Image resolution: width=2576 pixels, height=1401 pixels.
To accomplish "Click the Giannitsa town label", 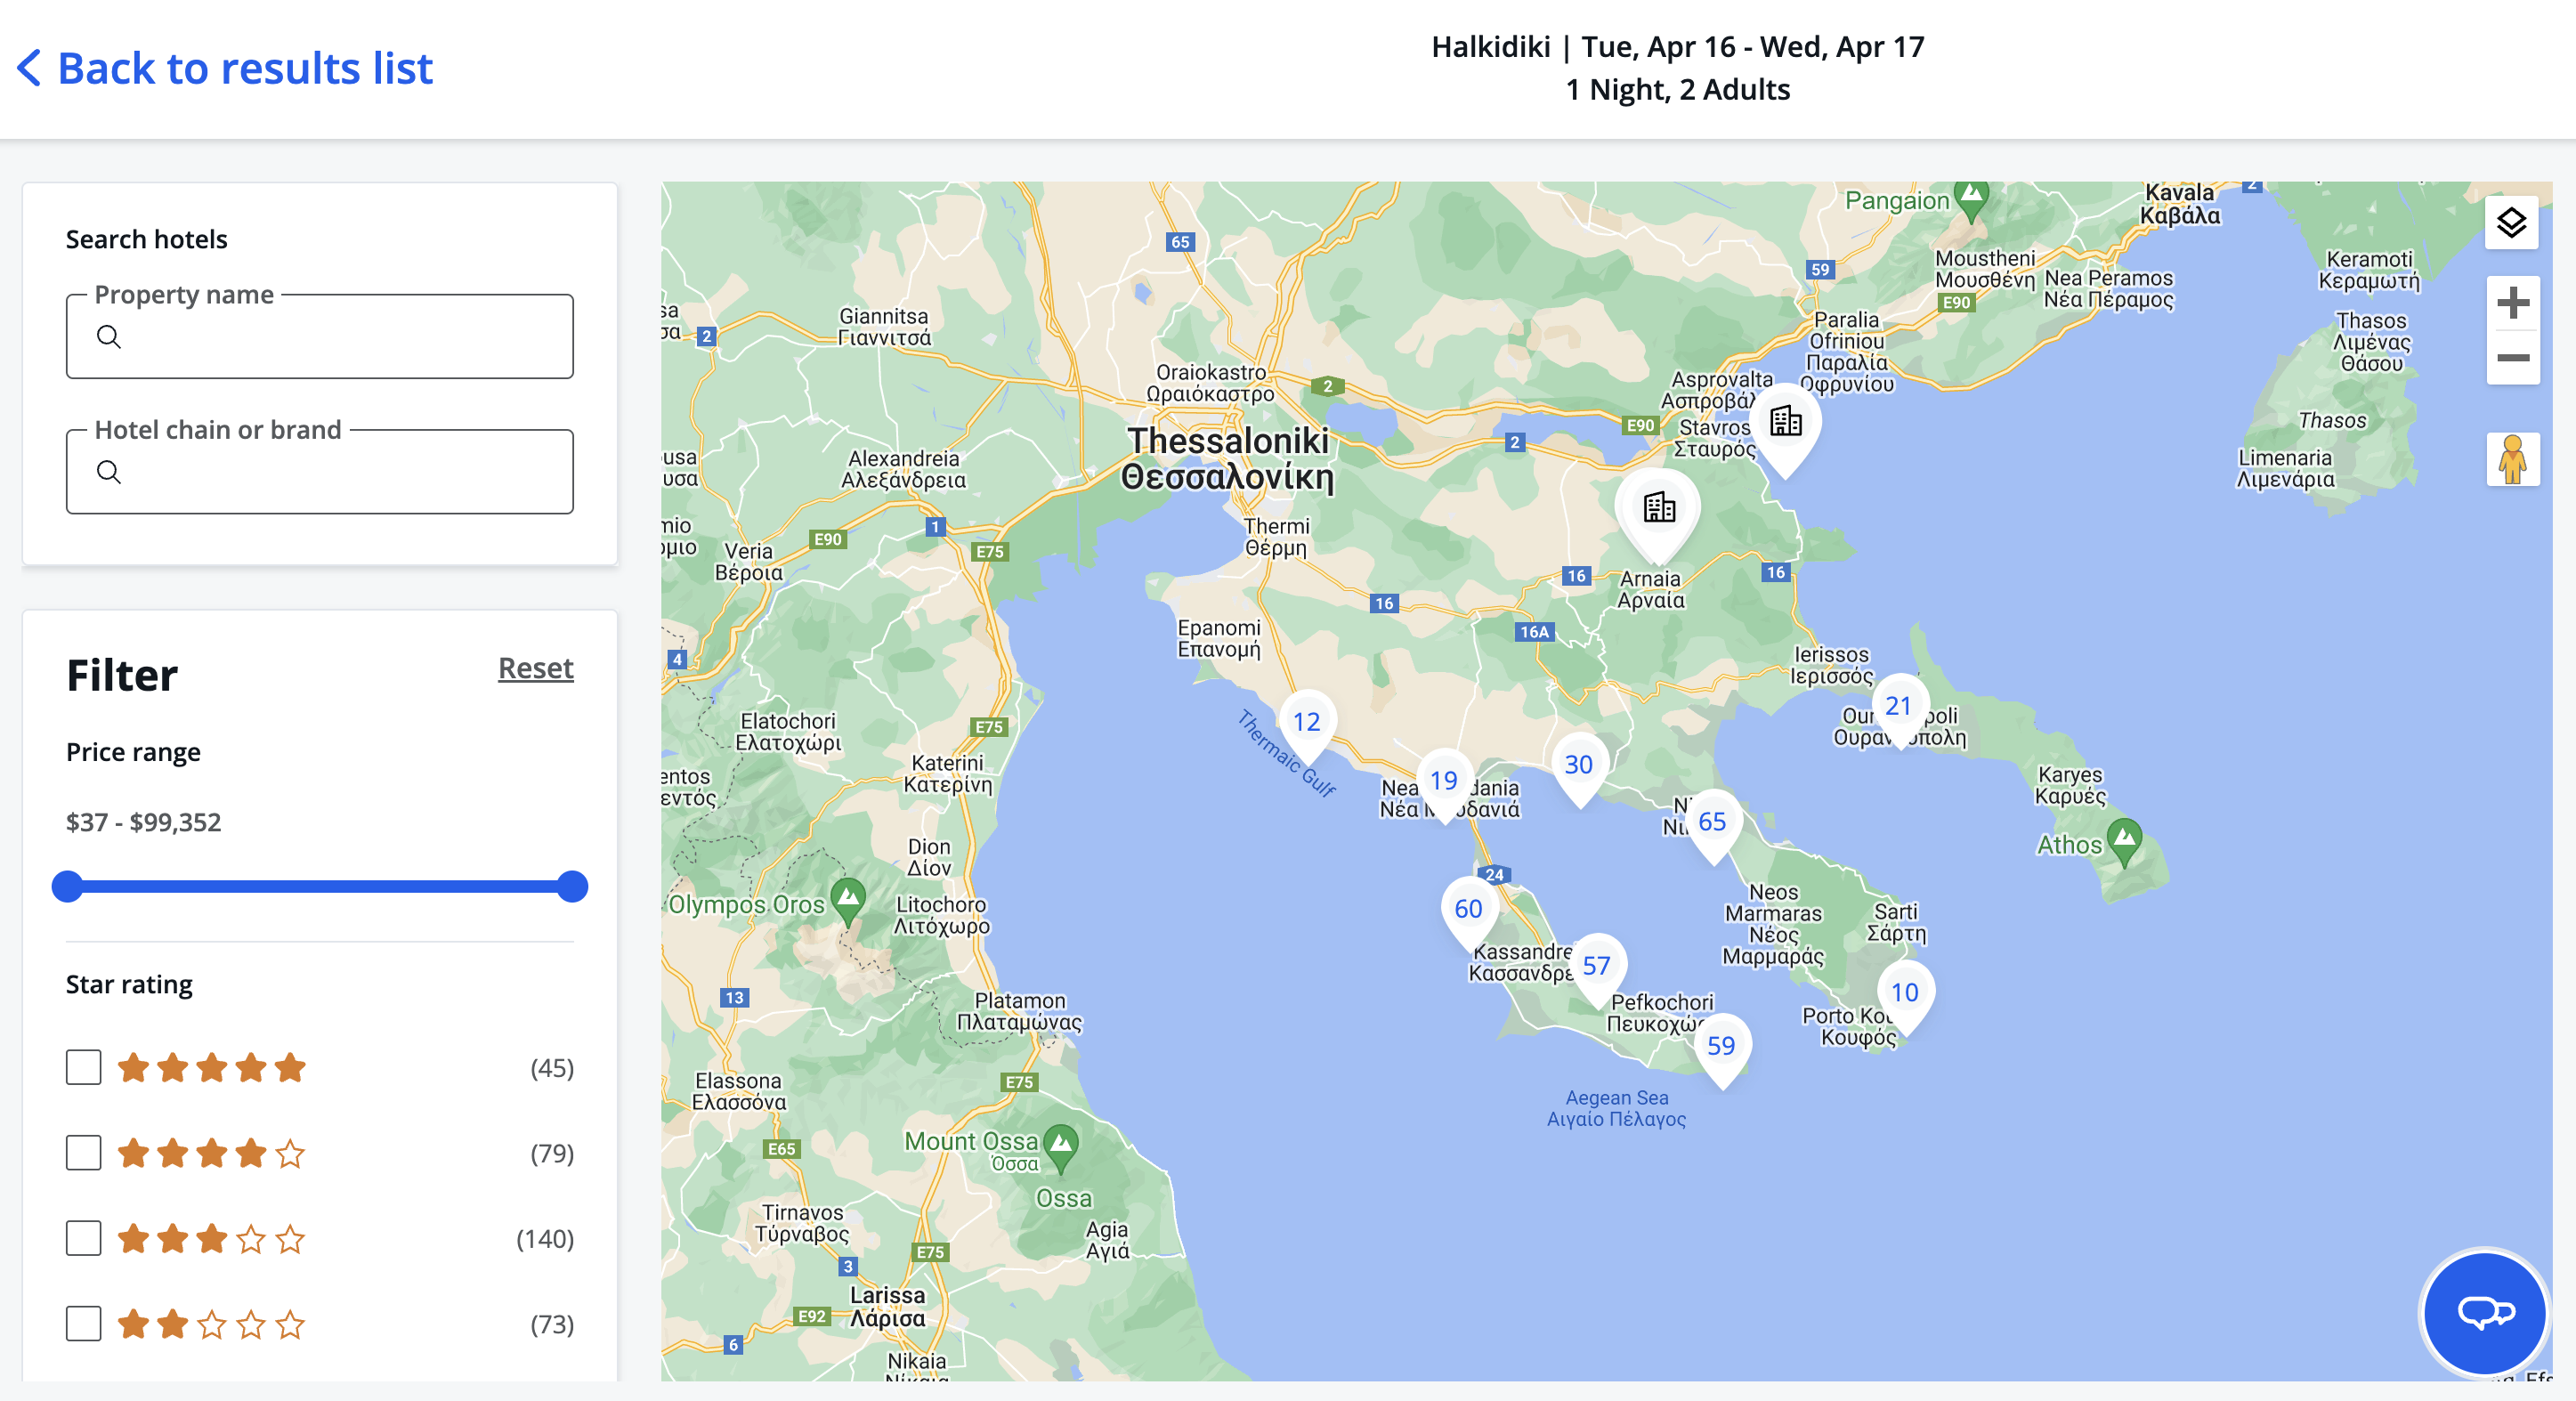I will click(x=884, y=327).
